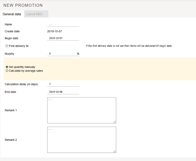The height and width of the screenshot is (161, 196).
Task: Click the italic first delivery date note
Action: click(129, 46)
